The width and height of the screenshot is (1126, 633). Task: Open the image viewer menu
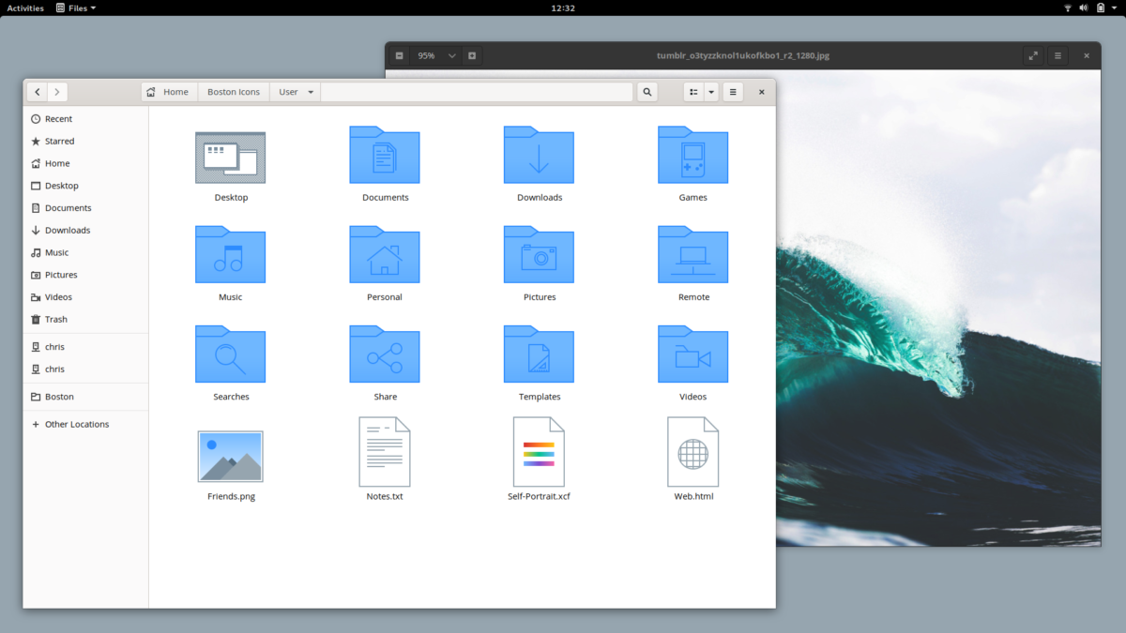tap(1058, 55)
